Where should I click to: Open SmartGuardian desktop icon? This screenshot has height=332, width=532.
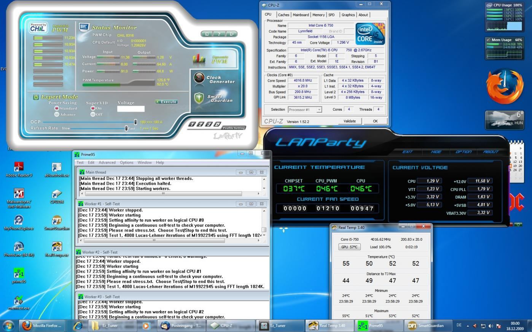57,222
